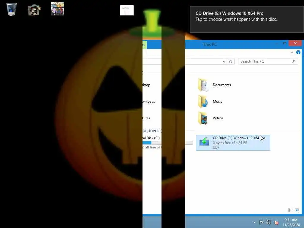Open the taskbar clock showing 9:51 AM
The width and height of the screenshot is (304, 228).
(291, 222)
